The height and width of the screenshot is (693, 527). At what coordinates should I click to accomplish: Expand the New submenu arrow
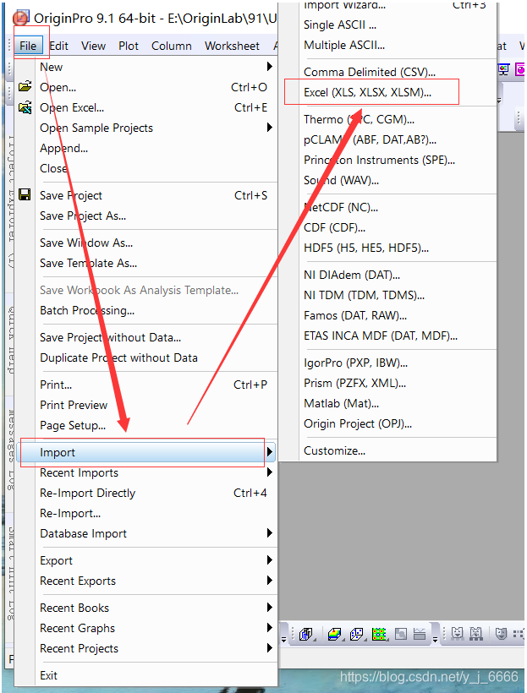pos(270,66)
